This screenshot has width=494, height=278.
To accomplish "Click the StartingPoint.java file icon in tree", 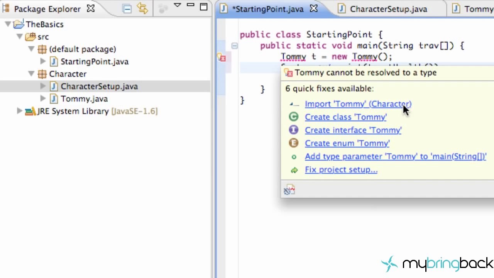I will [54, 61].
